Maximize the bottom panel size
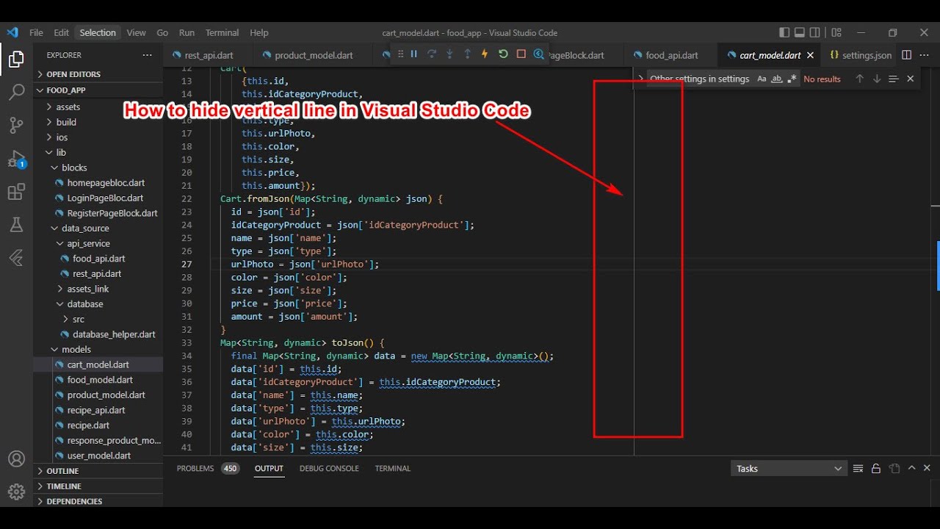 911,468
